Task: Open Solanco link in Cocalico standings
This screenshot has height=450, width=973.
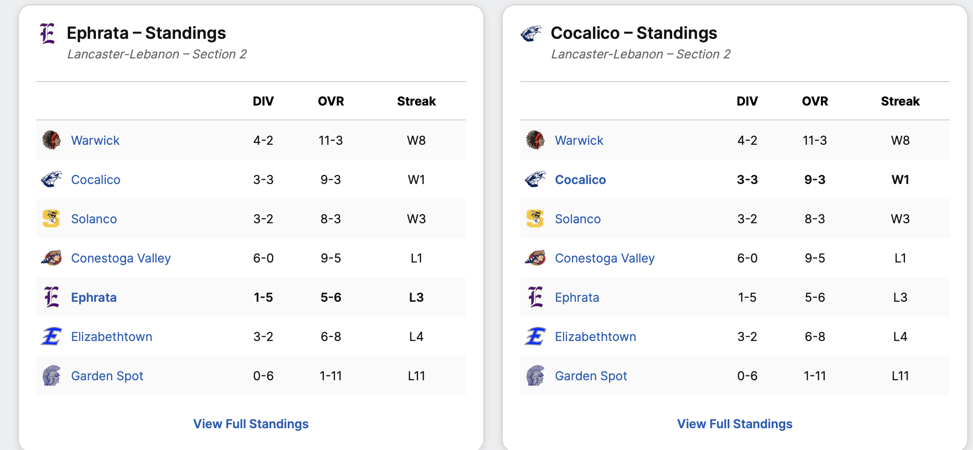Action: (578, 219)
